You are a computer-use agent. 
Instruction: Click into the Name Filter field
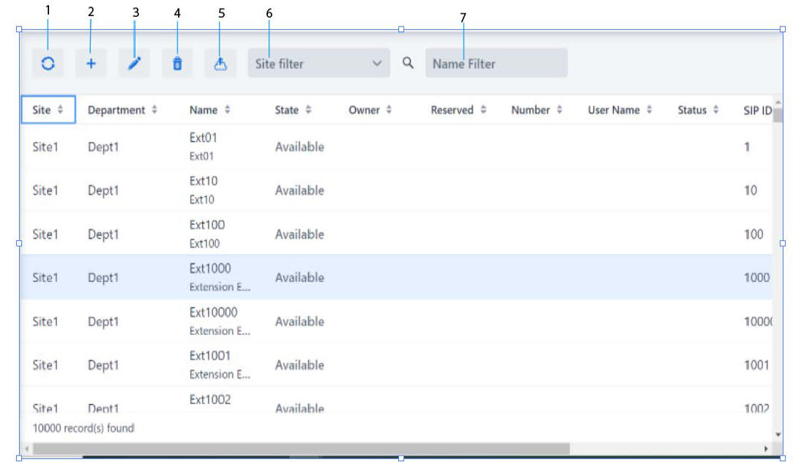click(496, 63)
